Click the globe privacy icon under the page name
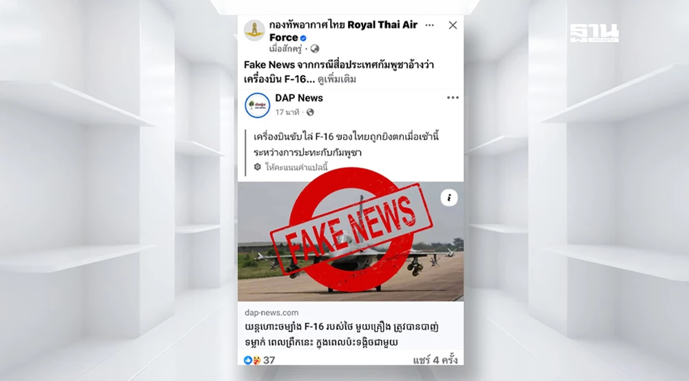Screen dimensions: 689x381 (315, 49)
